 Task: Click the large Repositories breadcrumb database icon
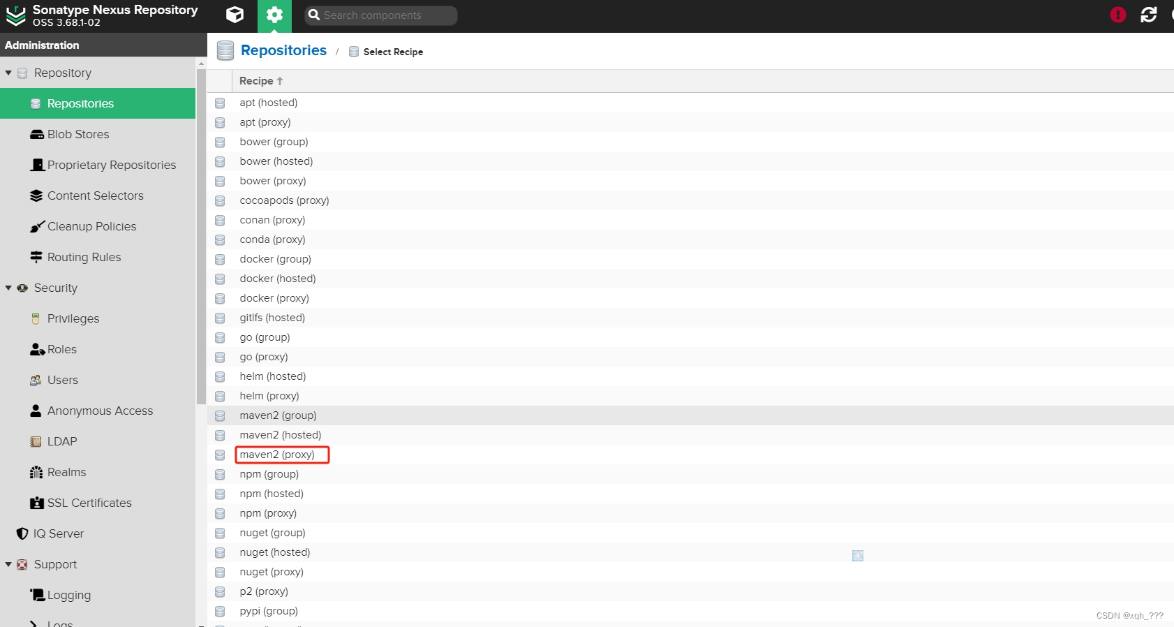225,51
